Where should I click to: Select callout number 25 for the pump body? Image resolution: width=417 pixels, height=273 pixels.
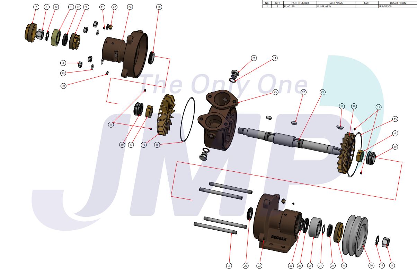(275, 92)
